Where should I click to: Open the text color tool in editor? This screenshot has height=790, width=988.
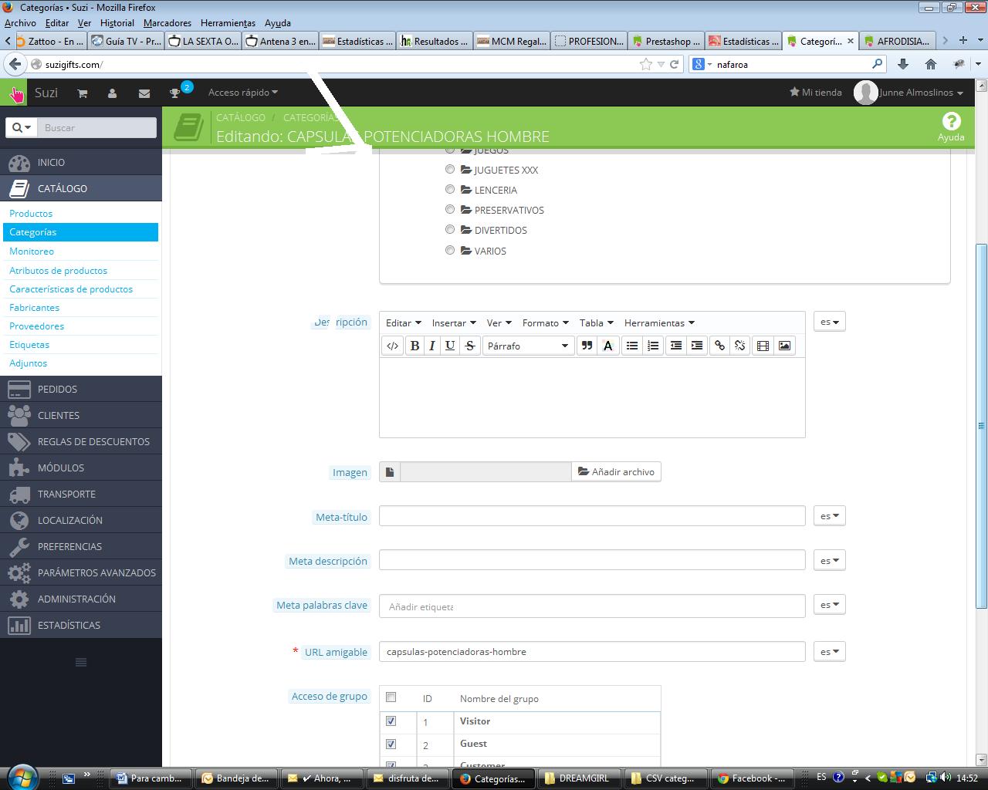607,346
